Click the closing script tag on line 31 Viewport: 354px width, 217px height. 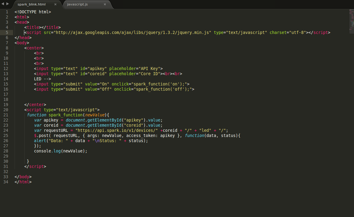click(x=35, y=166)
